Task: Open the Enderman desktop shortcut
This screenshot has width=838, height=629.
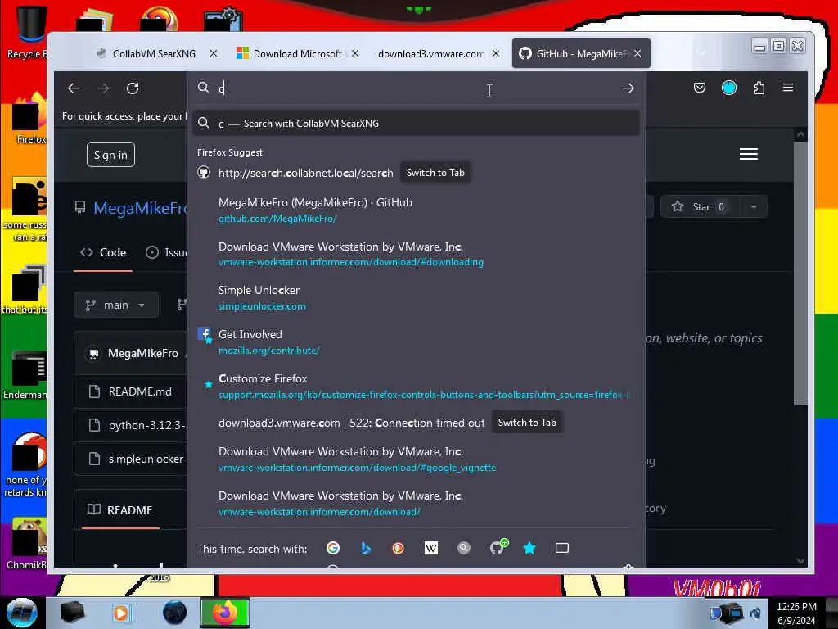Action: click(x=27, y=375)
